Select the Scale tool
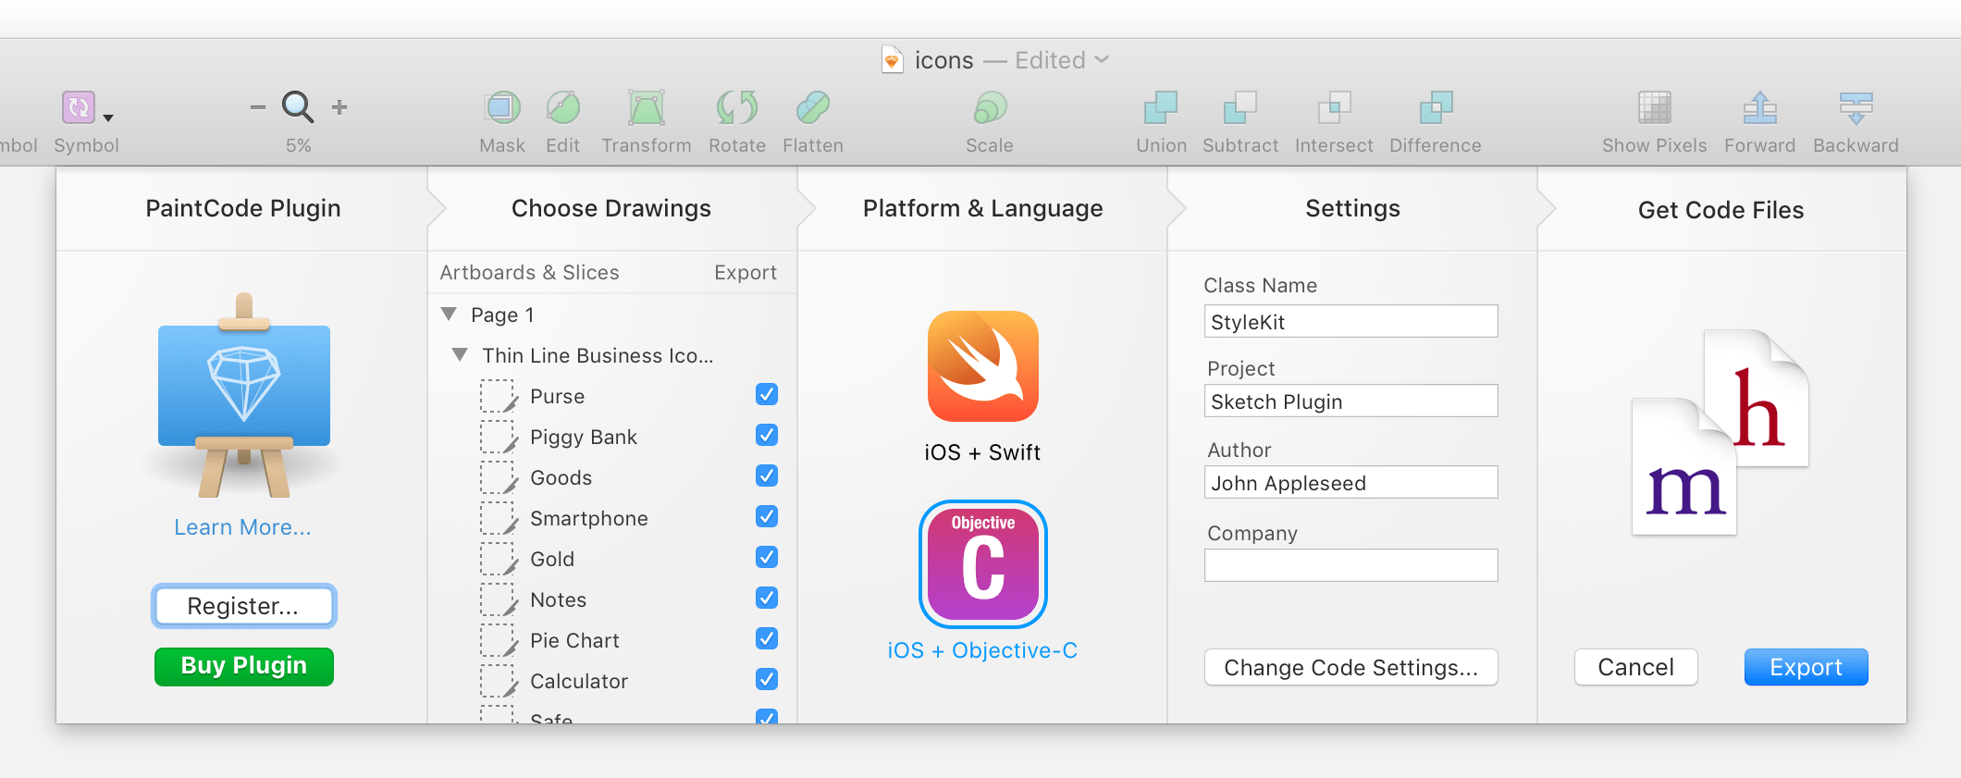 pos(990,108)
